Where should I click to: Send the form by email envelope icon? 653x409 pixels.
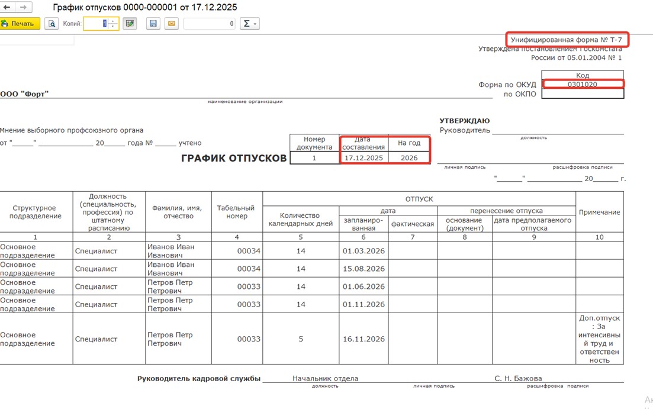tap(171, 24)
